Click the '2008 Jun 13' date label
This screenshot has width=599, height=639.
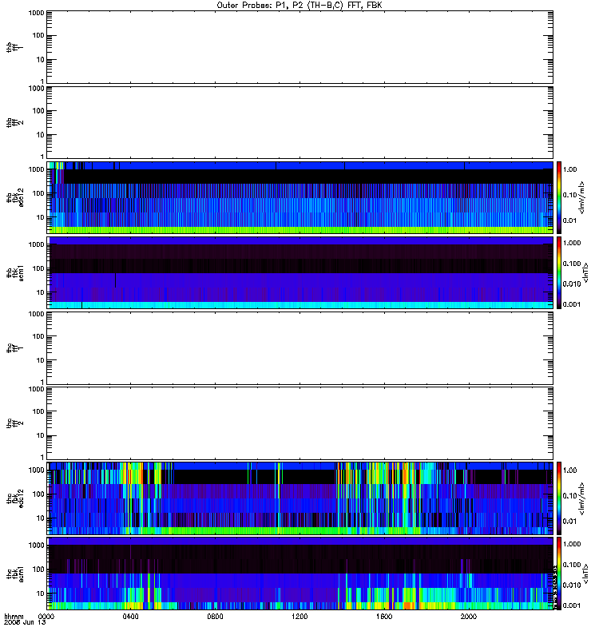[x=25, y=622]
